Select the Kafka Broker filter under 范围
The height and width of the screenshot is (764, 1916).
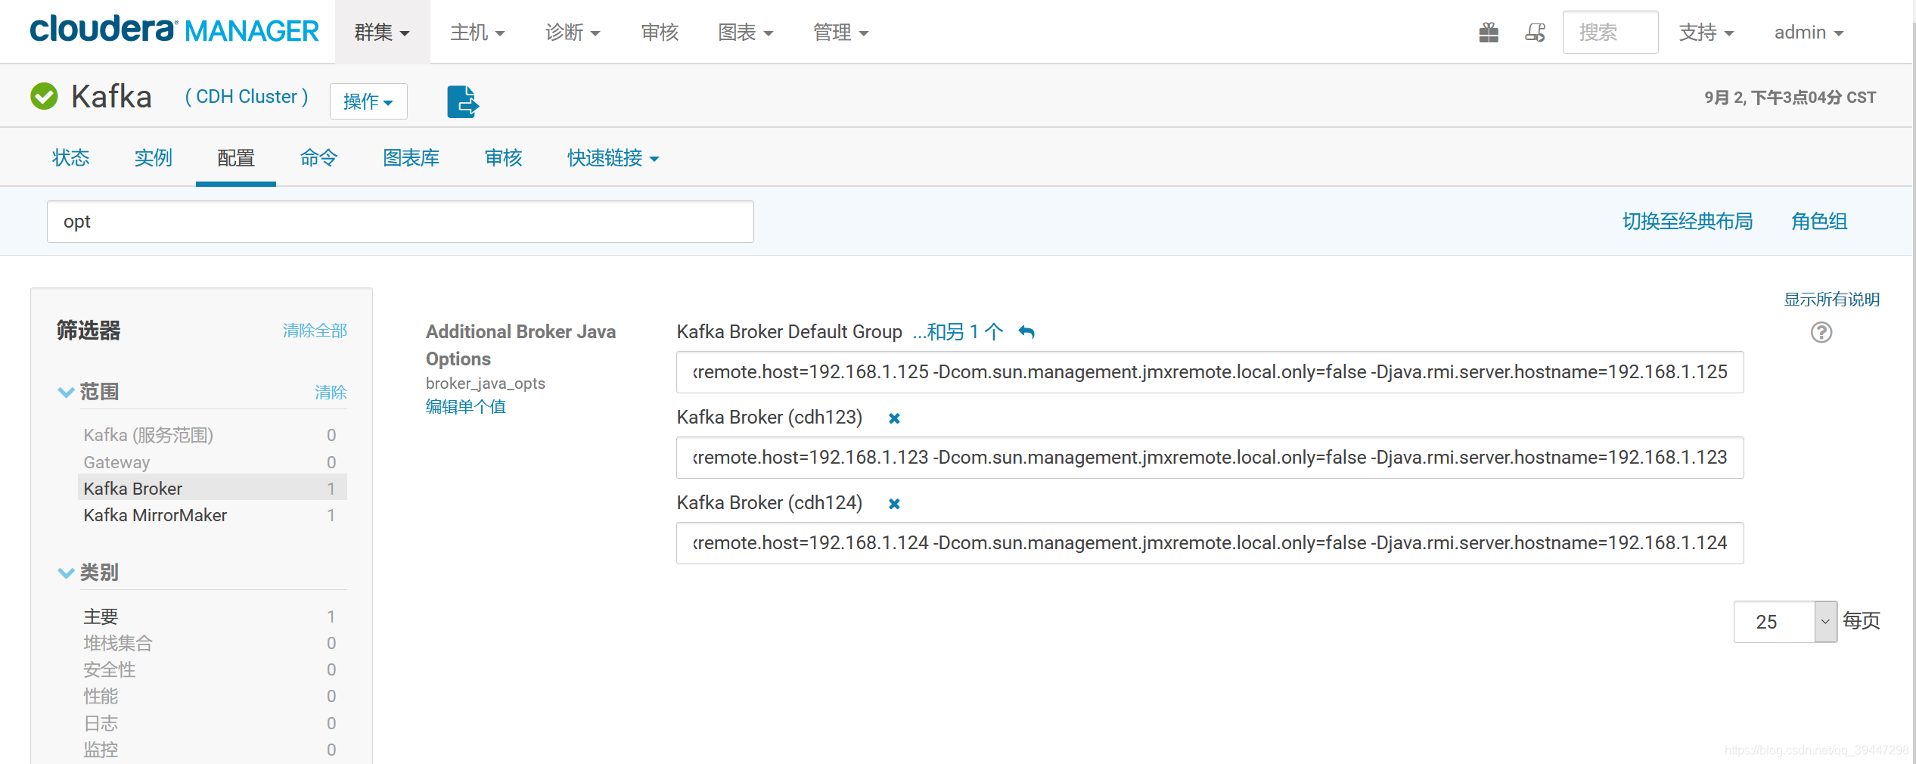[132, 488]
